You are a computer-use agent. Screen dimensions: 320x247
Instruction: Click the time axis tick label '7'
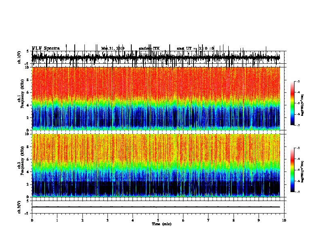(x=208, y=220)
